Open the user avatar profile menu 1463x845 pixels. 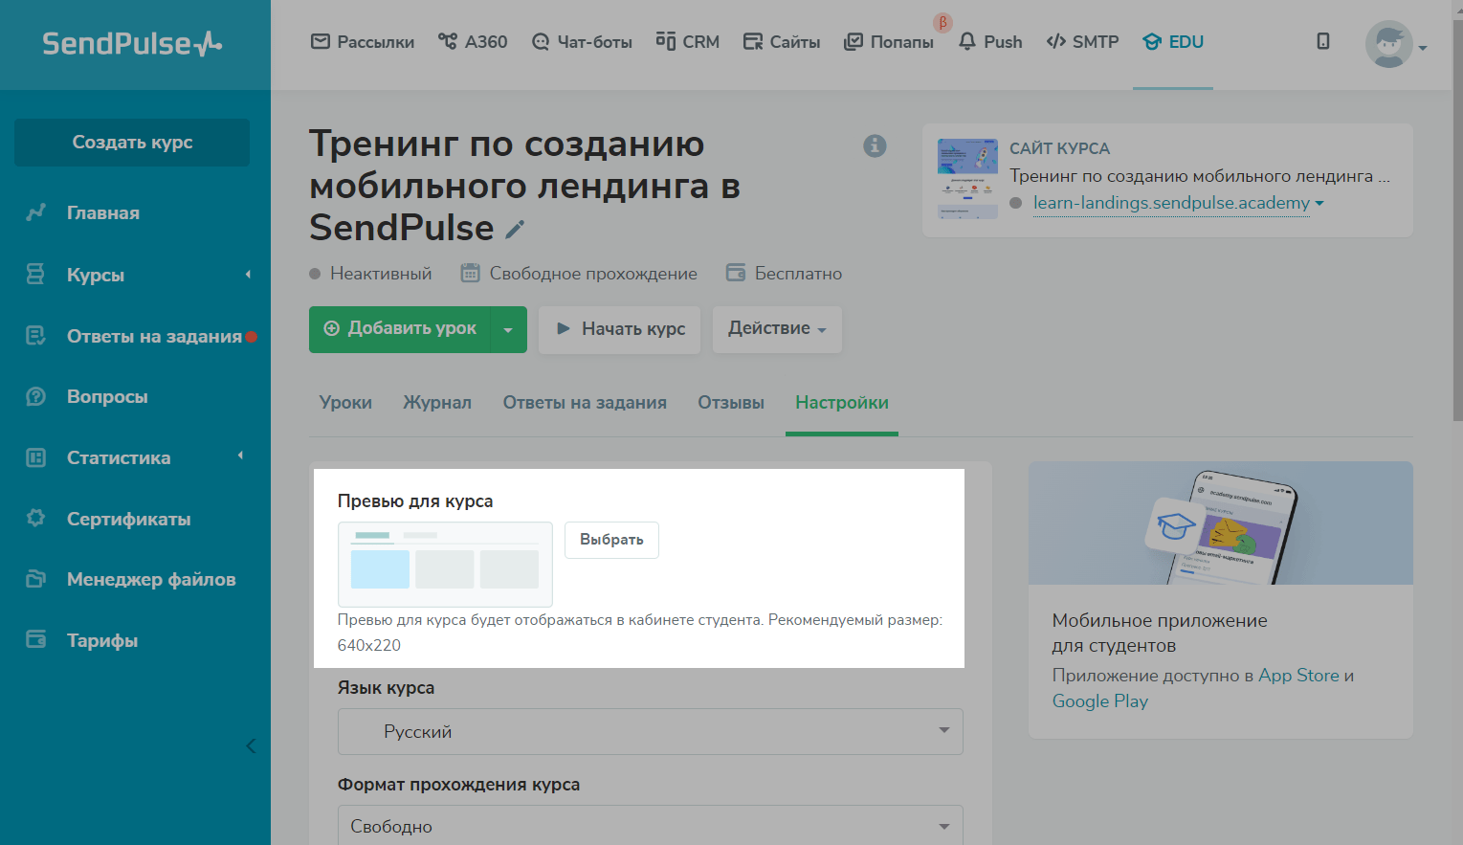(1390, 45)
